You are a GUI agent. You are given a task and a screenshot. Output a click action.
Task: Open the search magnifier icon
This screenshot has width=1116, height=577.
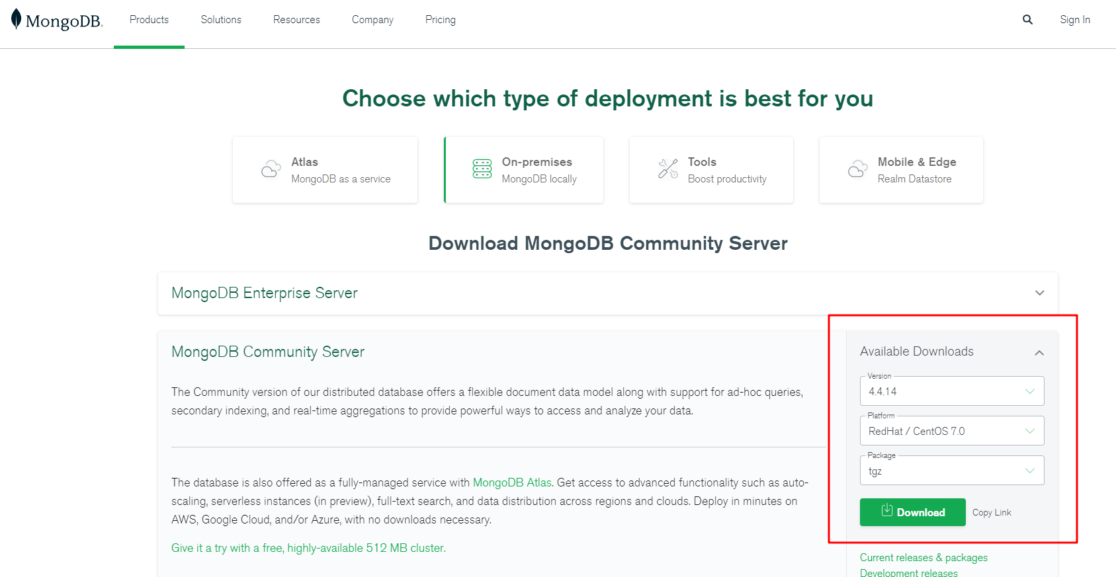[x=1027, y=20]
